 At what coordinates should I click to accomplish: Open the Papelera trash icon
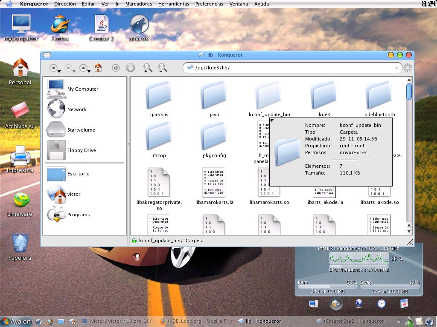coord(20,247)
